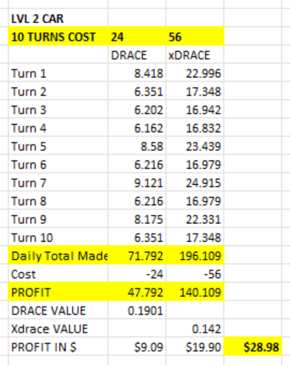Select the Turn 10 row label
Viewport: 290px width, 365px height.
click(x=58, y=238)
